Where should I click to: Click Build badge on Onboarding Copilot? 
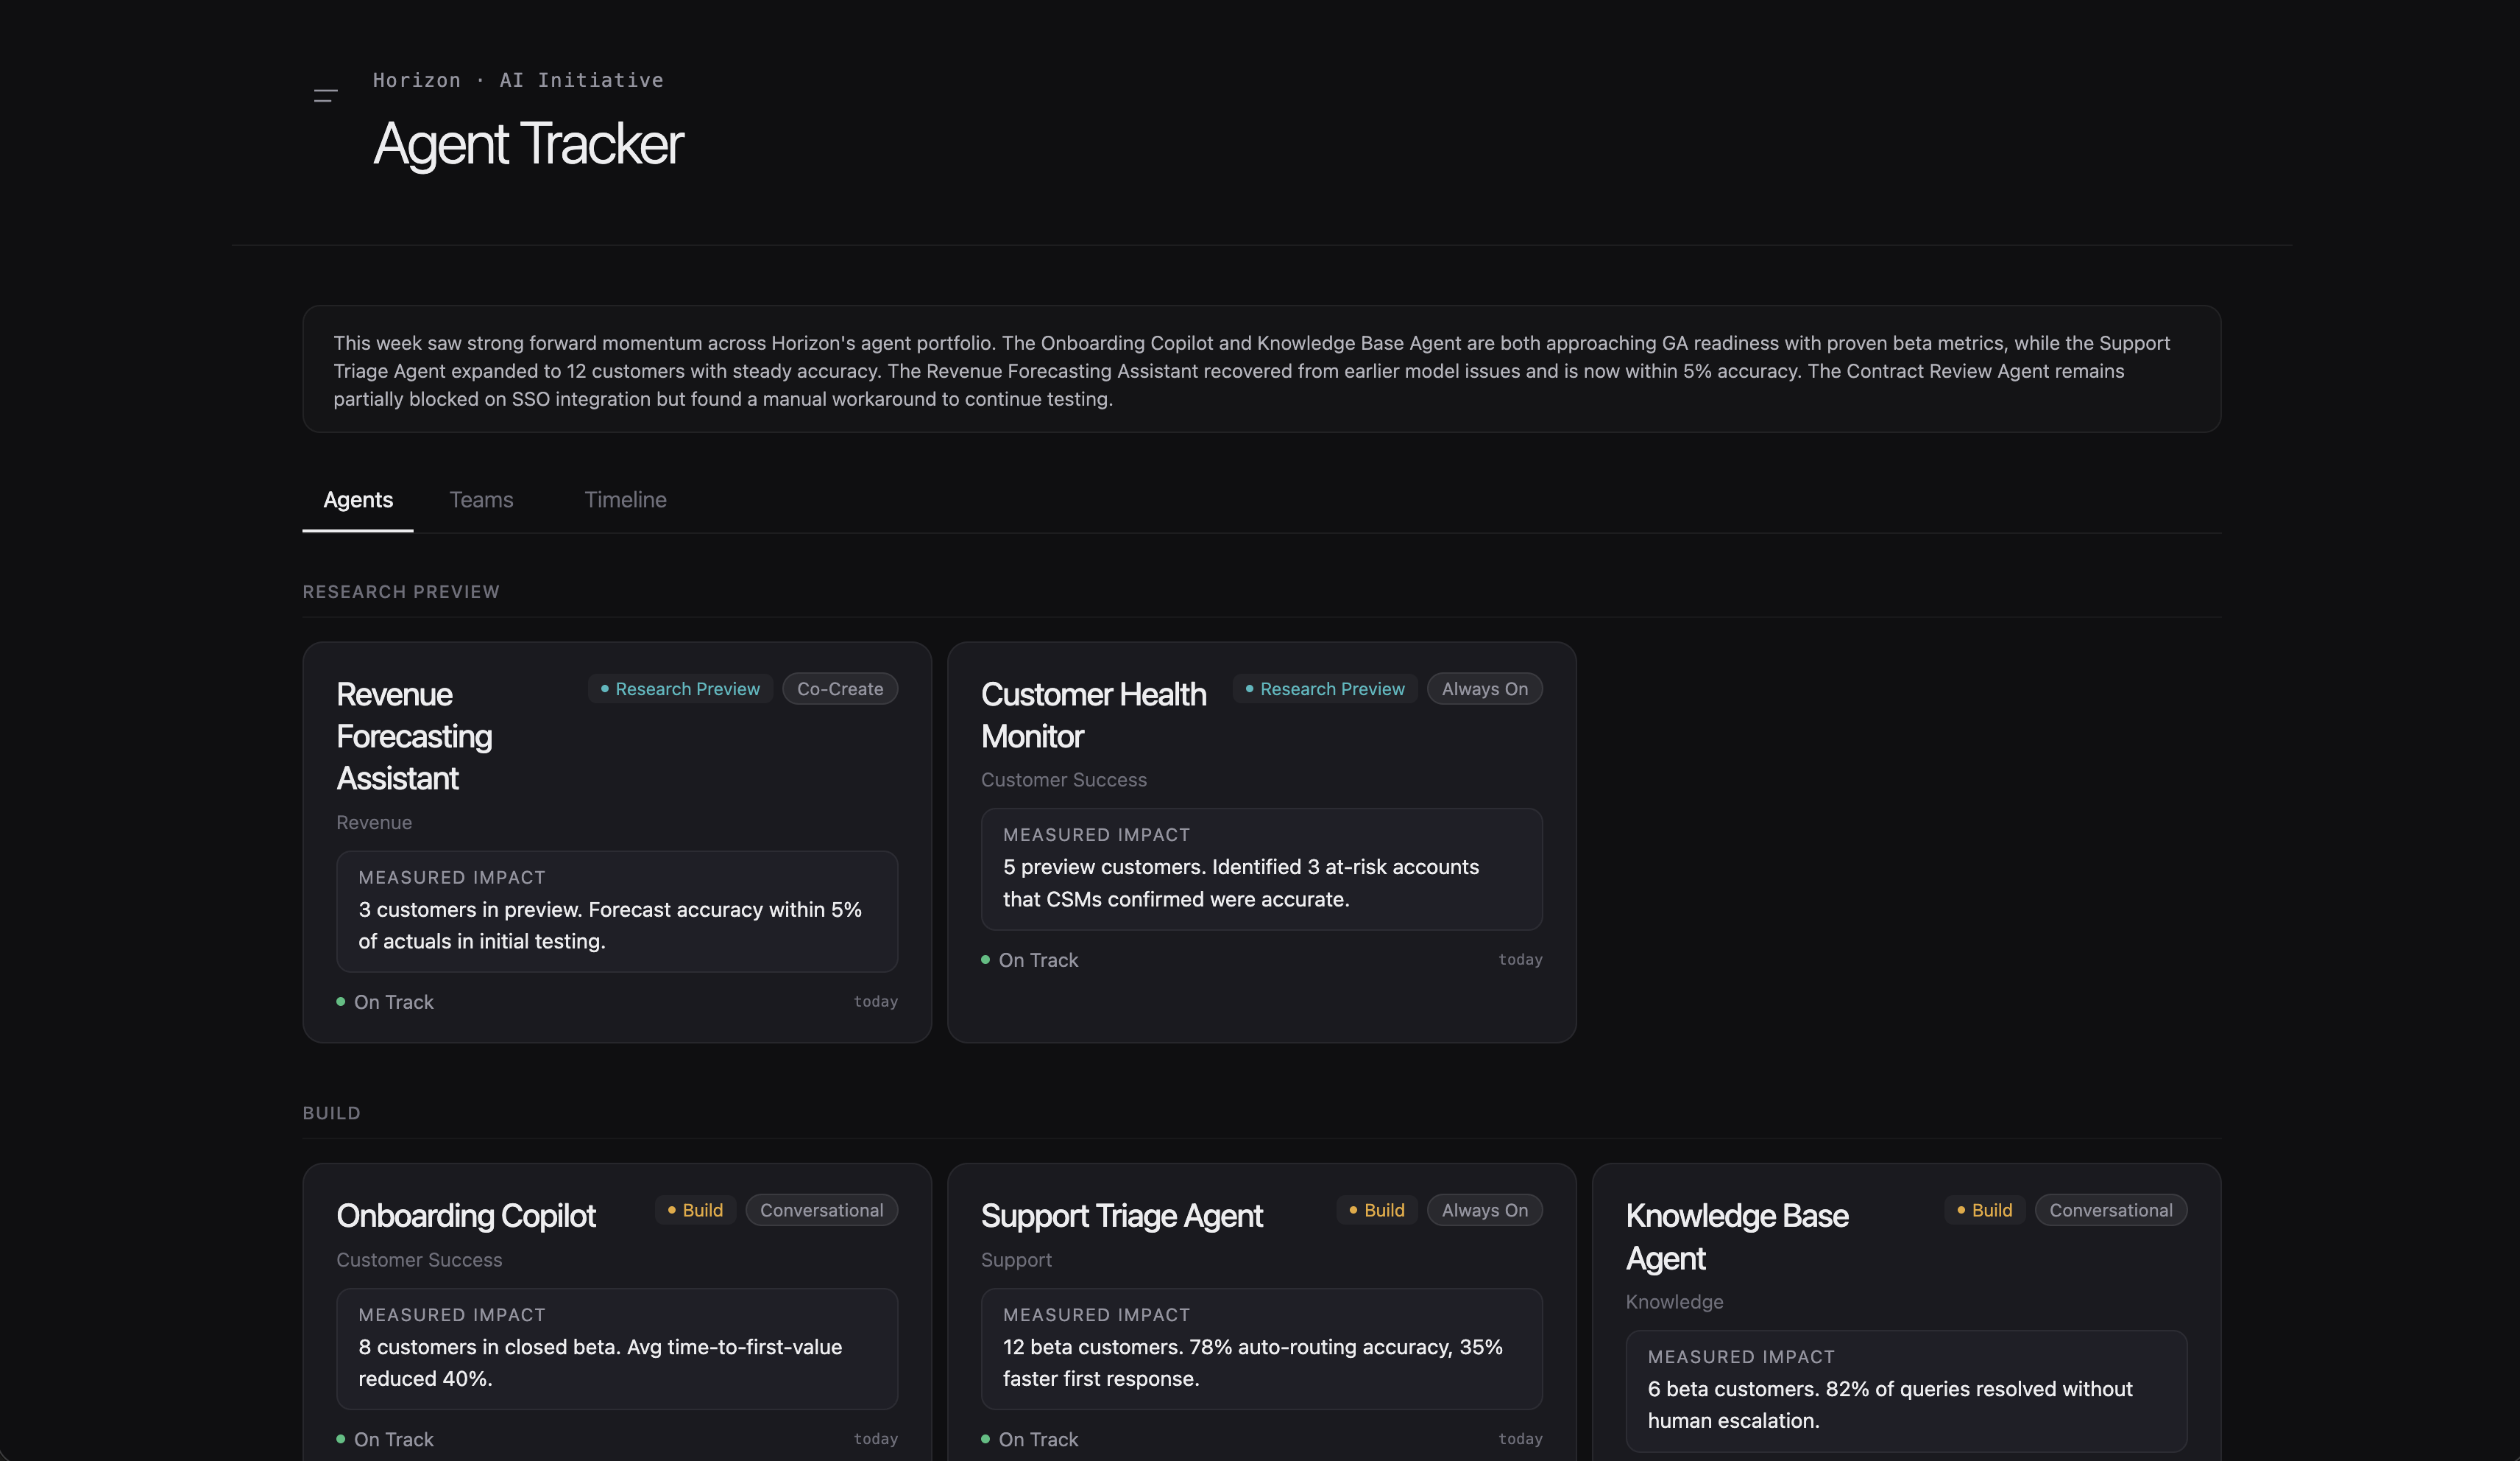click(x=696, y=1210)
